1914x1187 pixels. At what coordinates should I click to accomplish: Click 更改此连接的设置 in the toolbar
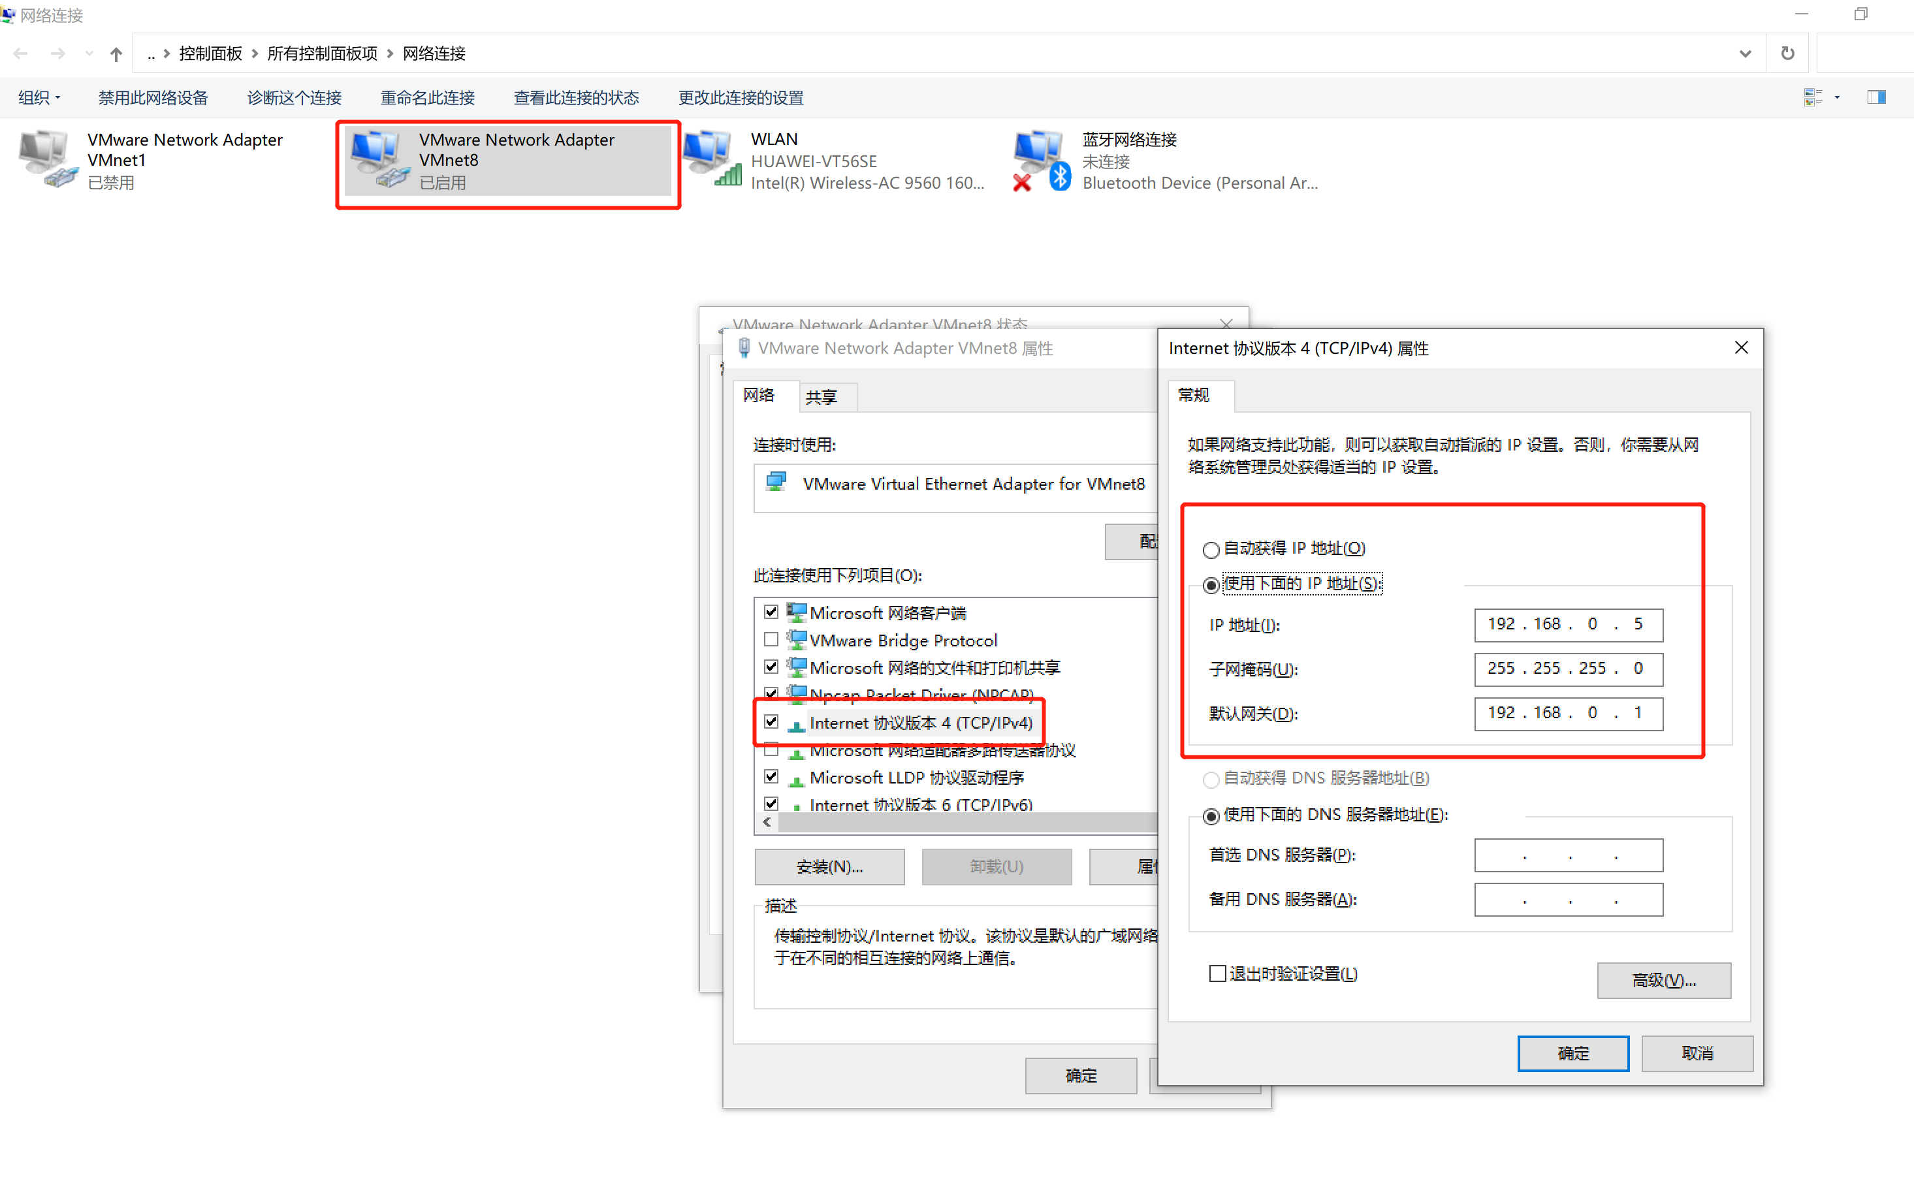[x=741, y=97]
